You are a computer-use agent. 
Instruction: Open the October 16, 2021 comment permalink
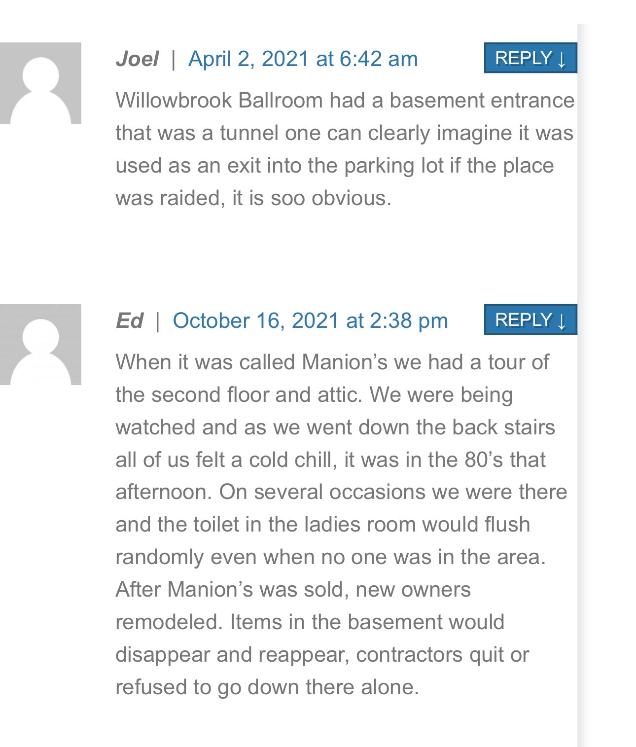tap(310, 321)
